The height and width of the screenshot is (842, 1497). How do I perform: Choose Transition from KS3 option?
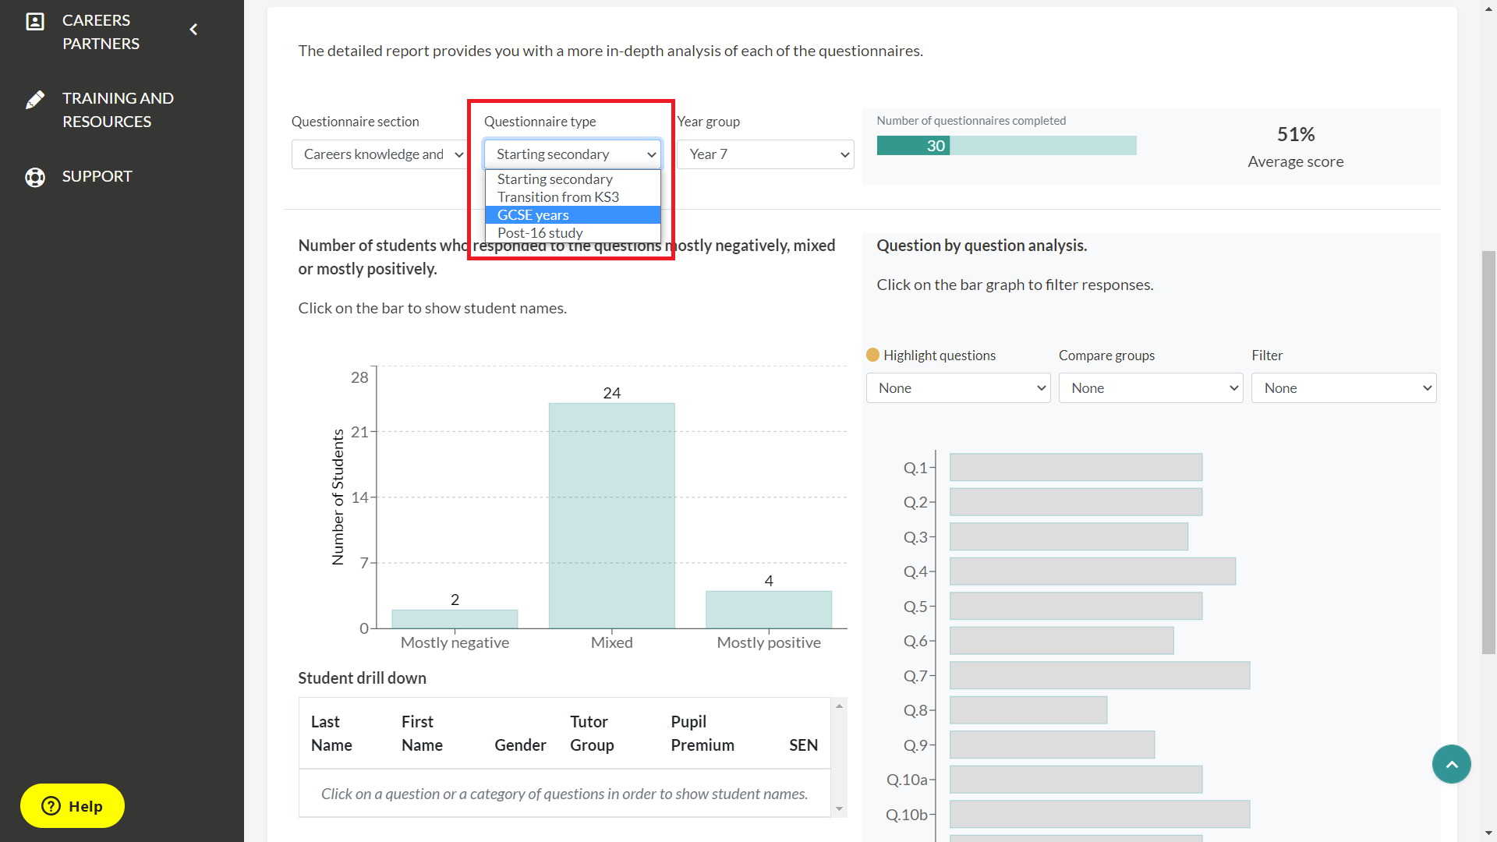[572, 197]
